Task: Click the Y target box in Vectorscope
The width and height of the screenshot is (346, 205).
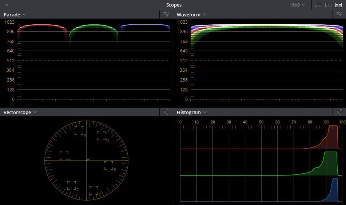Action: coord(64,156)
